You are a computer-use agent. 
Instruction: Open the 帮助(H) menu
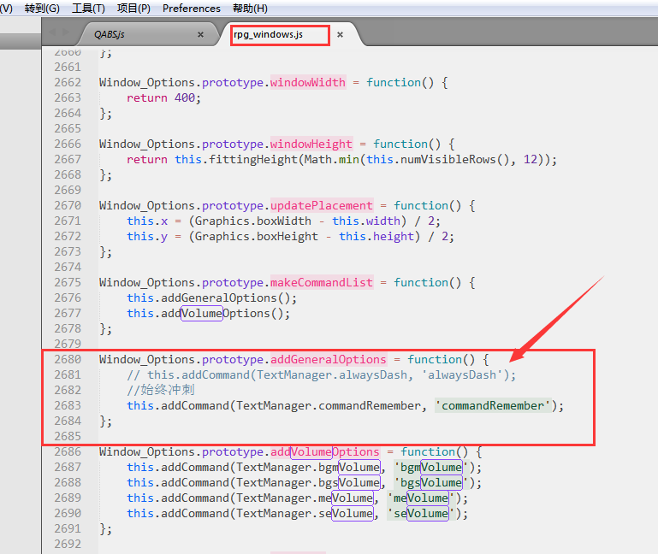point(250,9)
